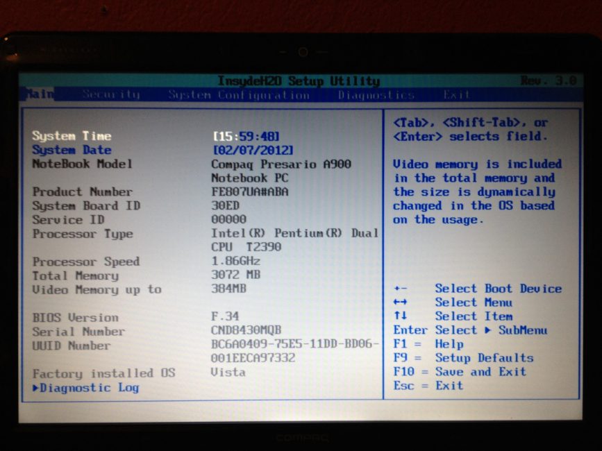Open the Diagnostic Log submenu

(x=85, y=388)
